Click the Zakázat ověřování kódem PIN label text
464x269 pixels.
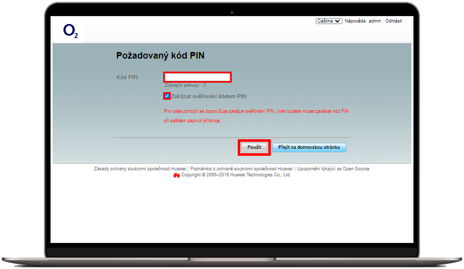pyautogui.click(x=209, y=96)
